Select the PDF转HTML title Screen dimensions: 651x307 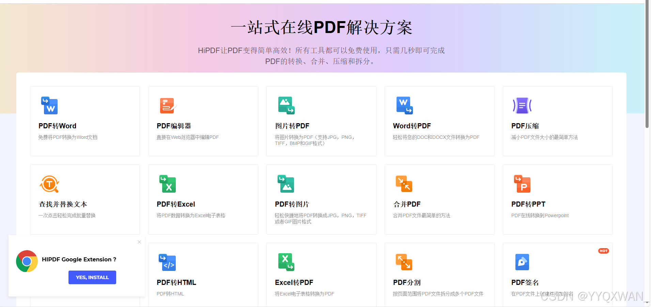[176, 282]
